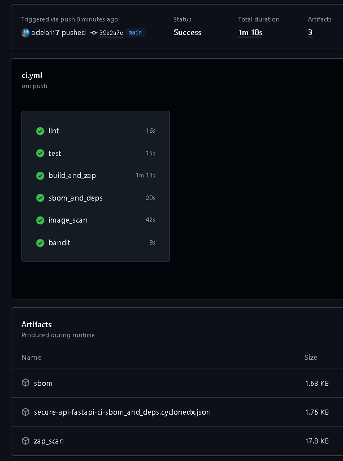Open commit 39e2a7e link

click(111, 33)
